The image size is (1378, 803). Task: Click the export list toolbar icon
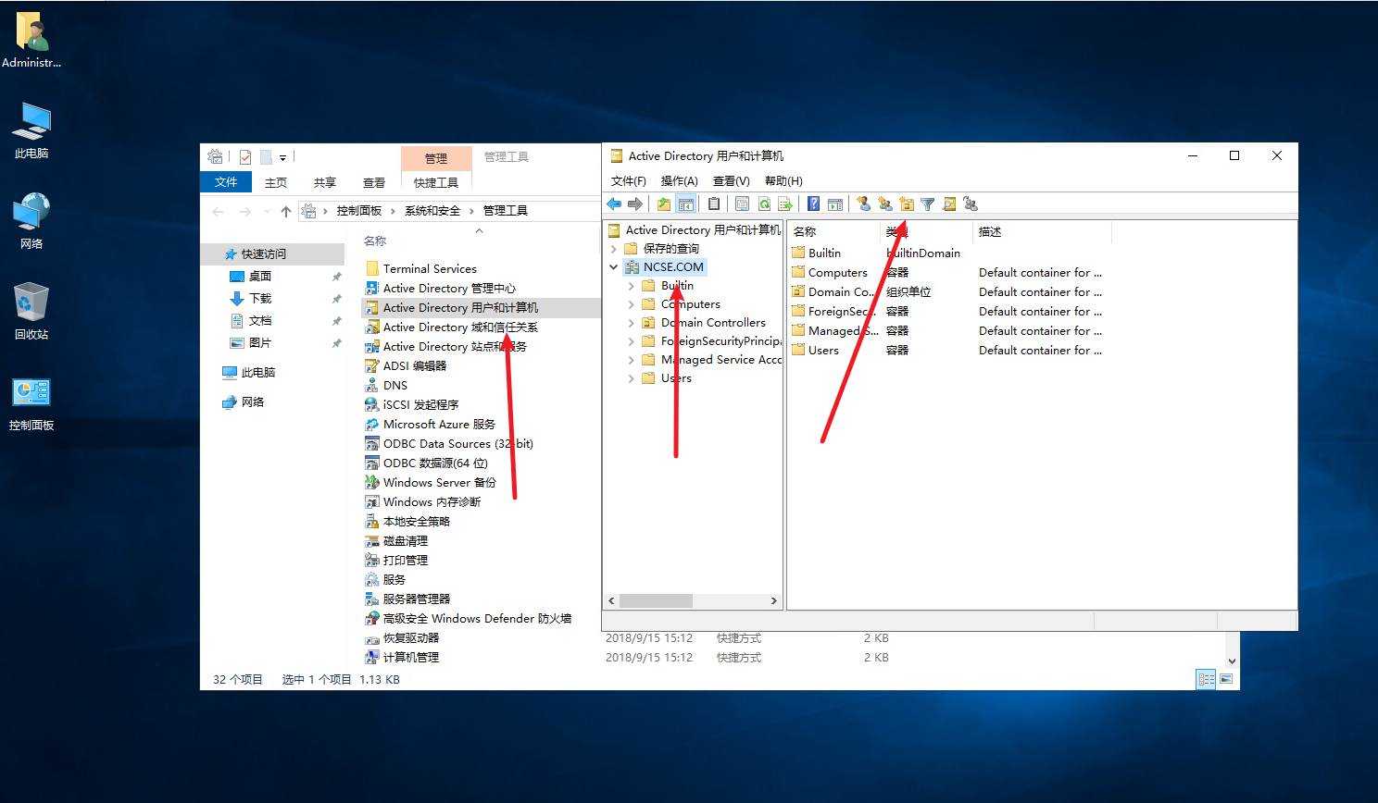(x=785, y=204)
